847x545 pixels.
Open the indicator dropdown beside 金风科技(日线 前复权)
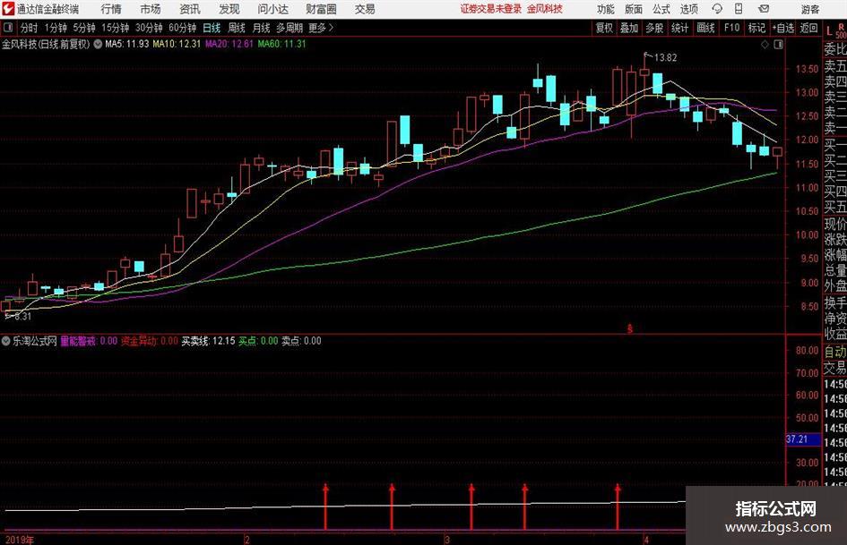tap(98, 44)
